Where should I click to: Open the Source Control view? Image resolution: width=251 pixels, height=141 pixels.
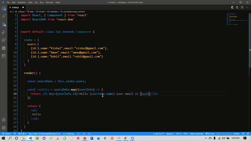[x=4, y=24]
